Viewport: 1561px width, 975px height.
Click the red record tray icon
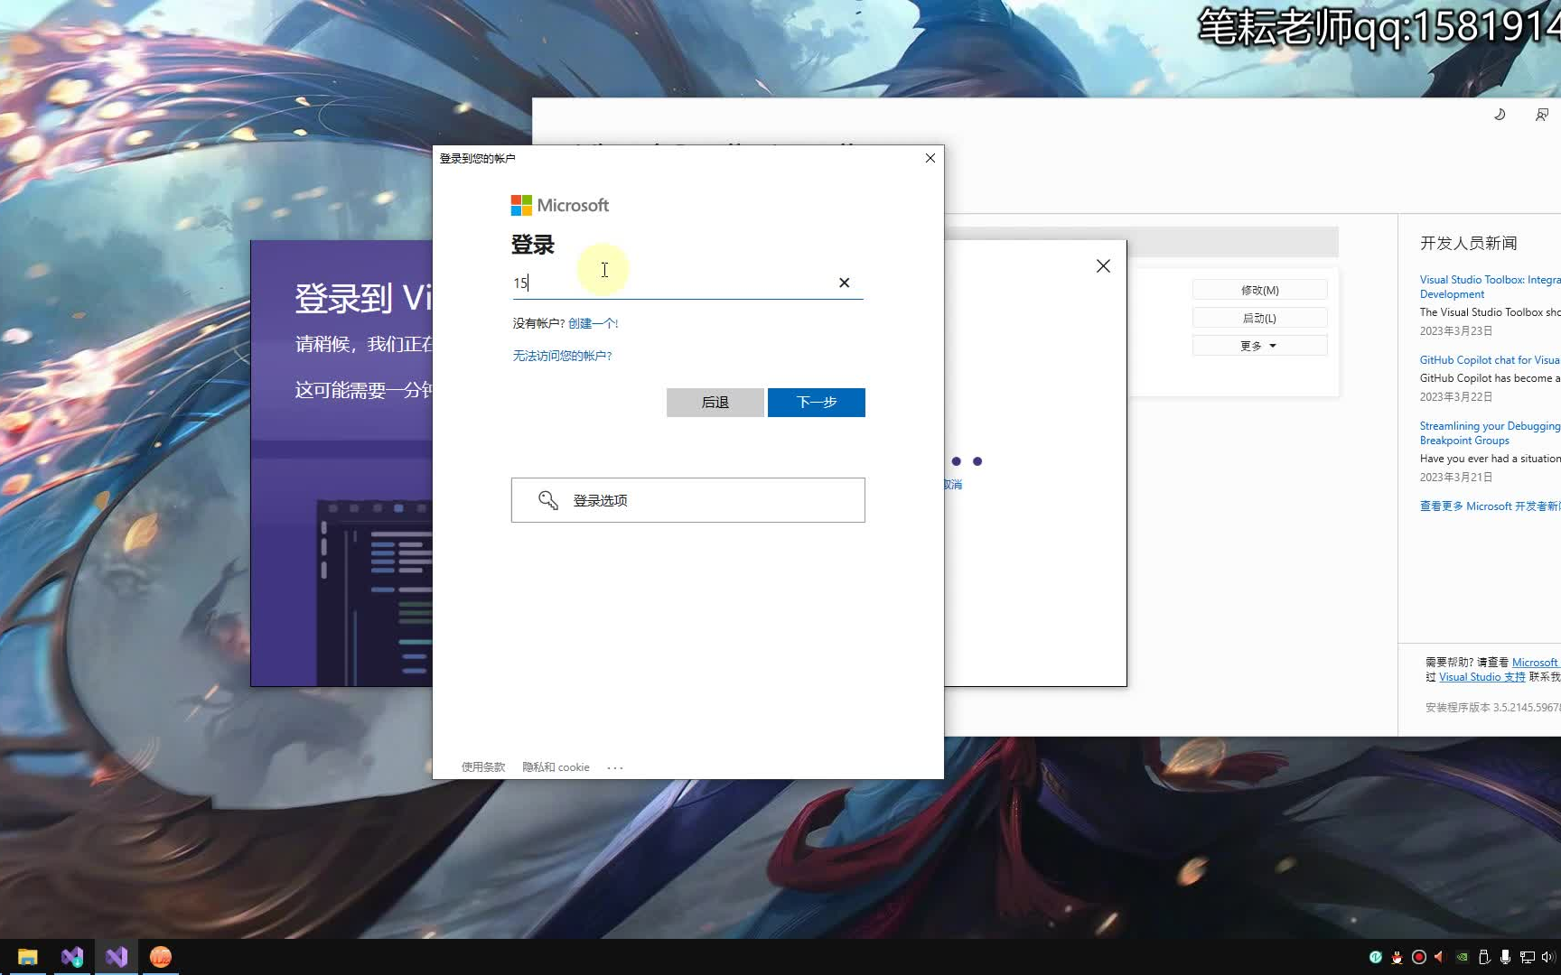tap(1419, 957)
